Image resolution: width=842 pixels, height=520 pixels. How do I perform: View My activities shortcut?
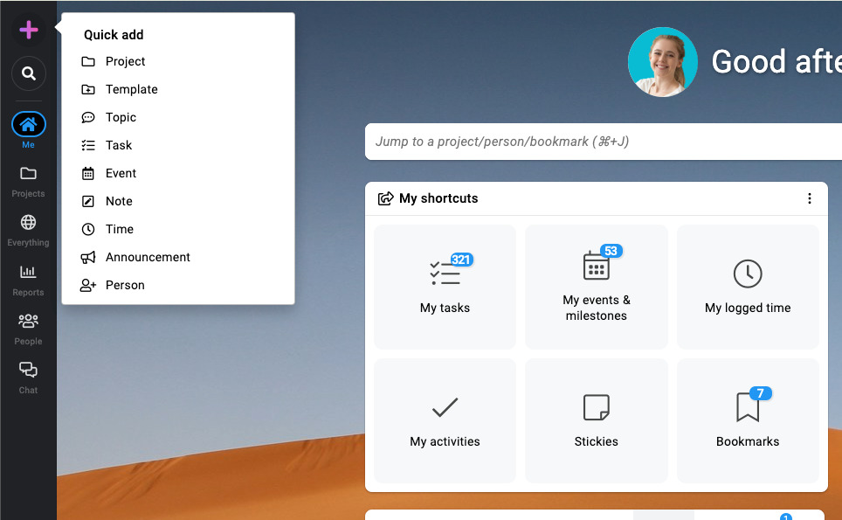click(445, 420)
